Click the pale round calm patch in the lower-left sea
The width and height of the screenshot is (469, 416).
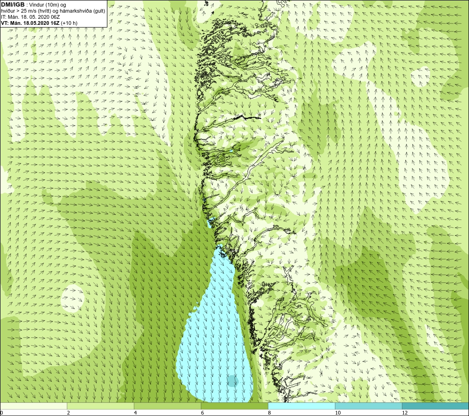(x=72, y=298)
